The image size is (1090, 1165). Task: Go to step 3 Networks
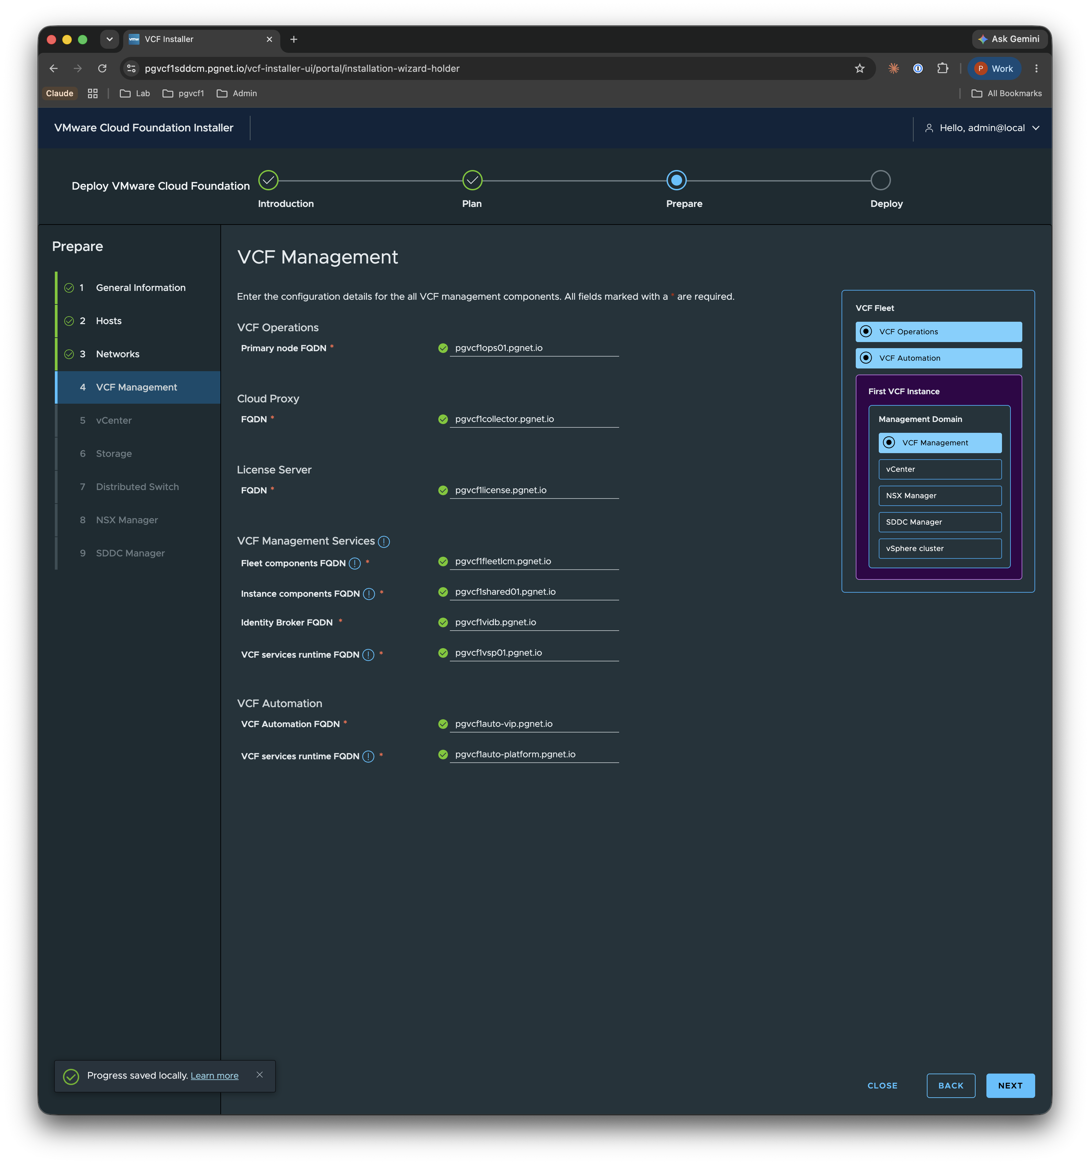coord(138,354)
